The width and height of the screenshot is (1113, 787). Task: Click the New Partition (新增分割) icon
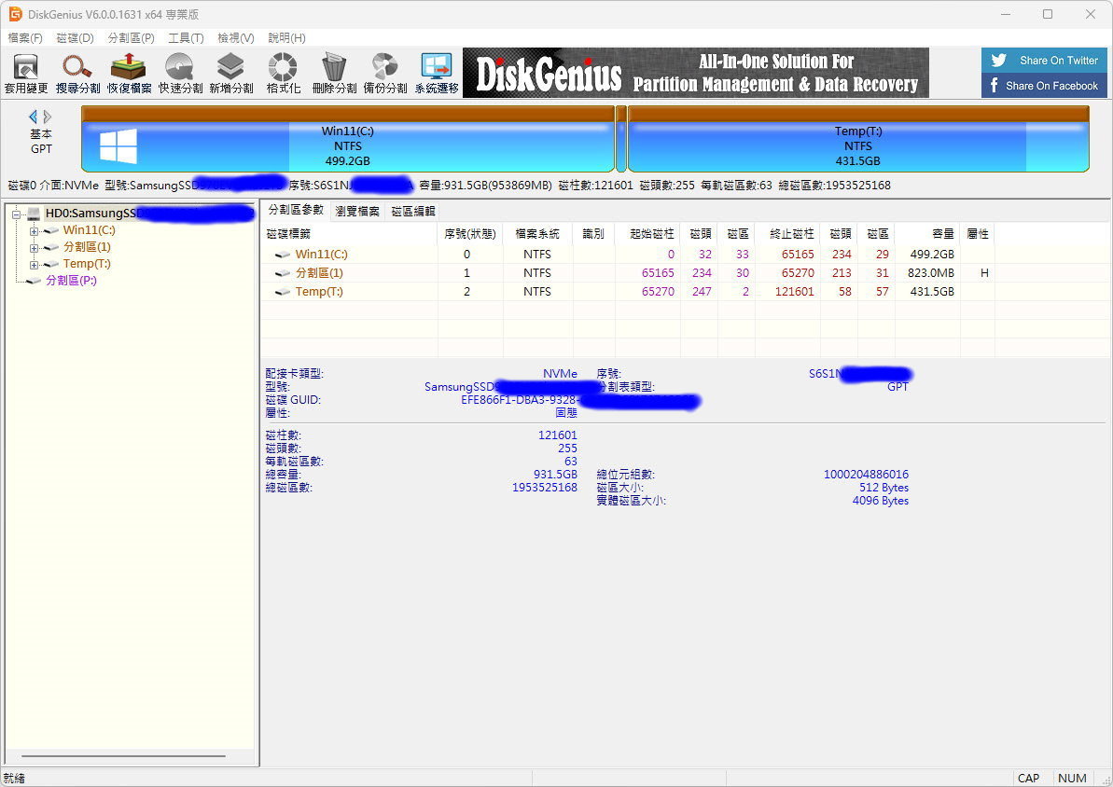click(231, 73)
